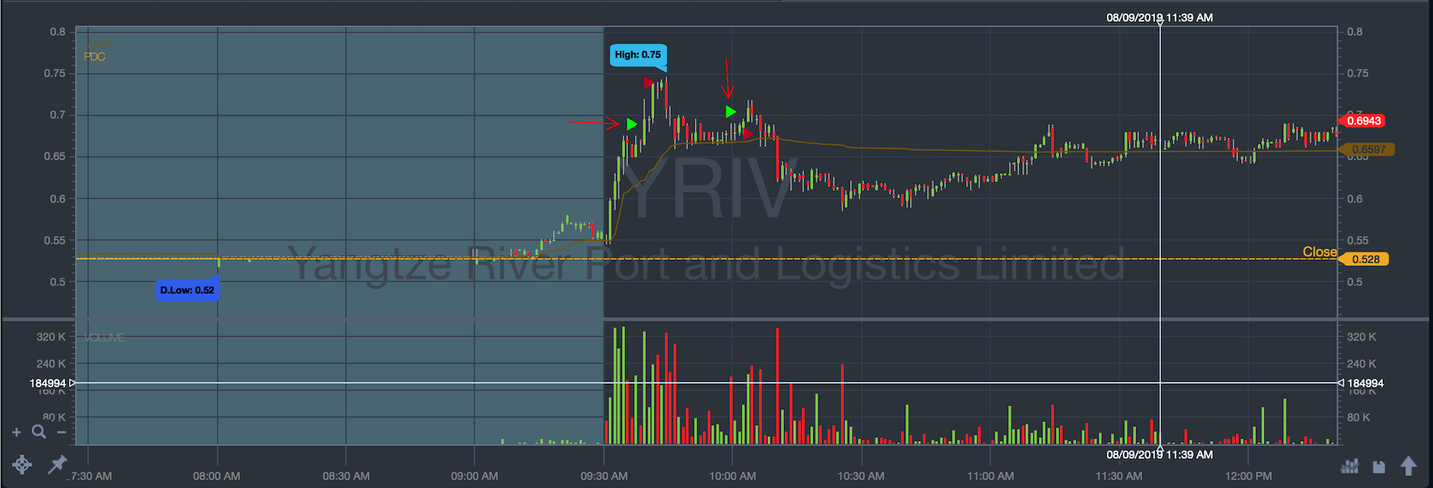Click the 184994 volume value on right axis

coord(1365,383)
